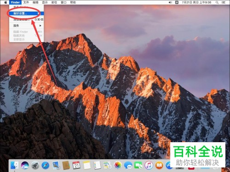
Task: Open iTunes music note icon
Action: tap(149, 165)
